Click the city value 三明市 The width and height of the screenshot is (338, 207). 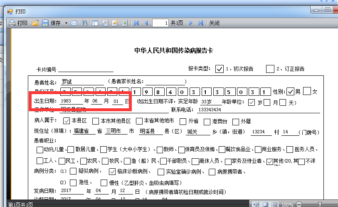pyautogui.click(x=113, y=131)
